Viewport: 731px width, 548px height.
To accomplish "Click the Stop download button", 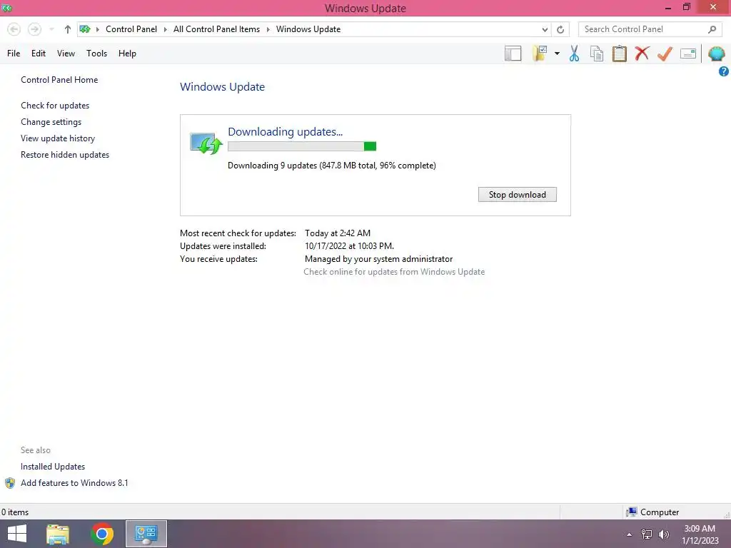I will pos(518,195).
